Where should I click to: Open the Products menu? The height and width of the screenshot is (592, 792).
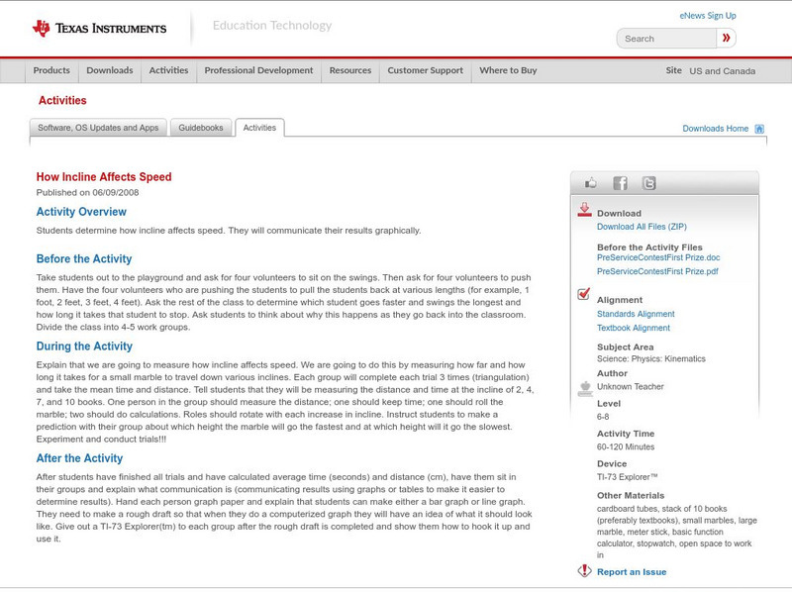50,70
